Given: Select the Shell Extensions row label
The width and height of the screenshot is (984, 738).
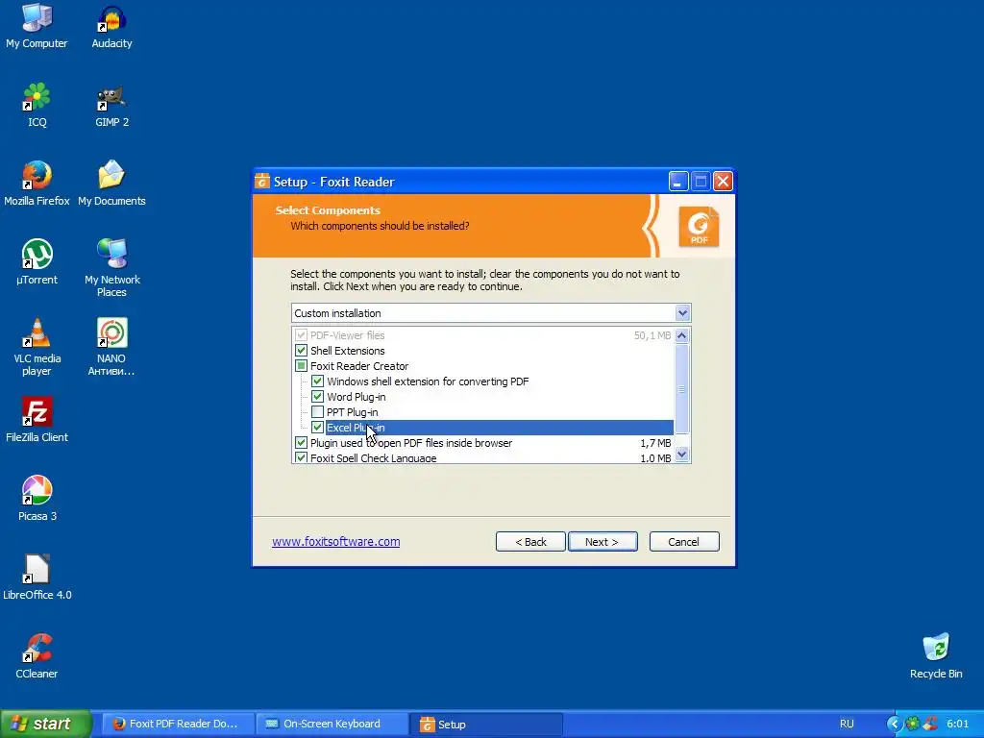Looking at the screenshot, I should (347, 350).
